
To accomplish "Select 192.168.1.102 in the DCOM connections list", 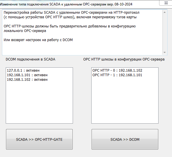I will pos(27,80).
